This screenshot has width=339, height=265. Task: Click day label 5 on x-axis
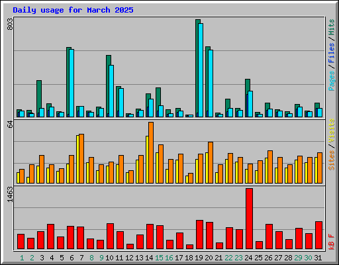click(62, 258)
